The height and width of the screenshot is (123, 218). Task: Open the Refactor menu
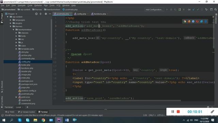38,5
